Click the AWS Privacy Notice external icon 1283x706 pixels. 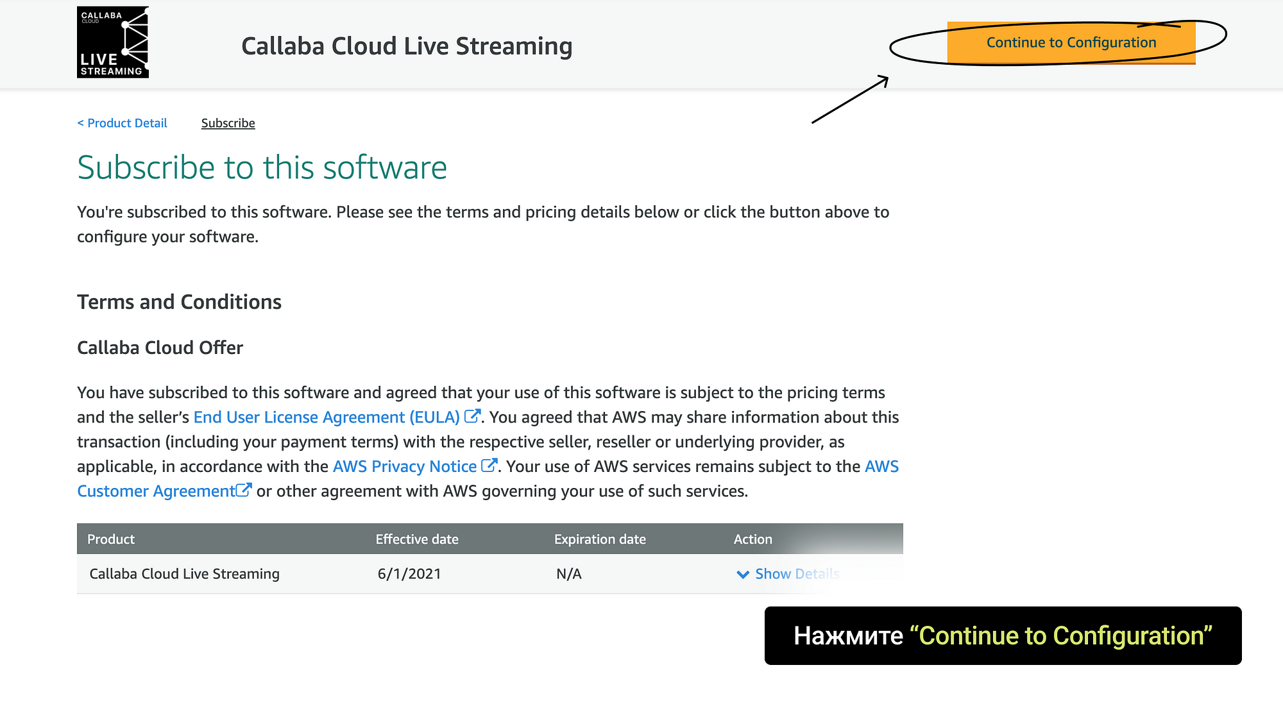pos(489,466)
